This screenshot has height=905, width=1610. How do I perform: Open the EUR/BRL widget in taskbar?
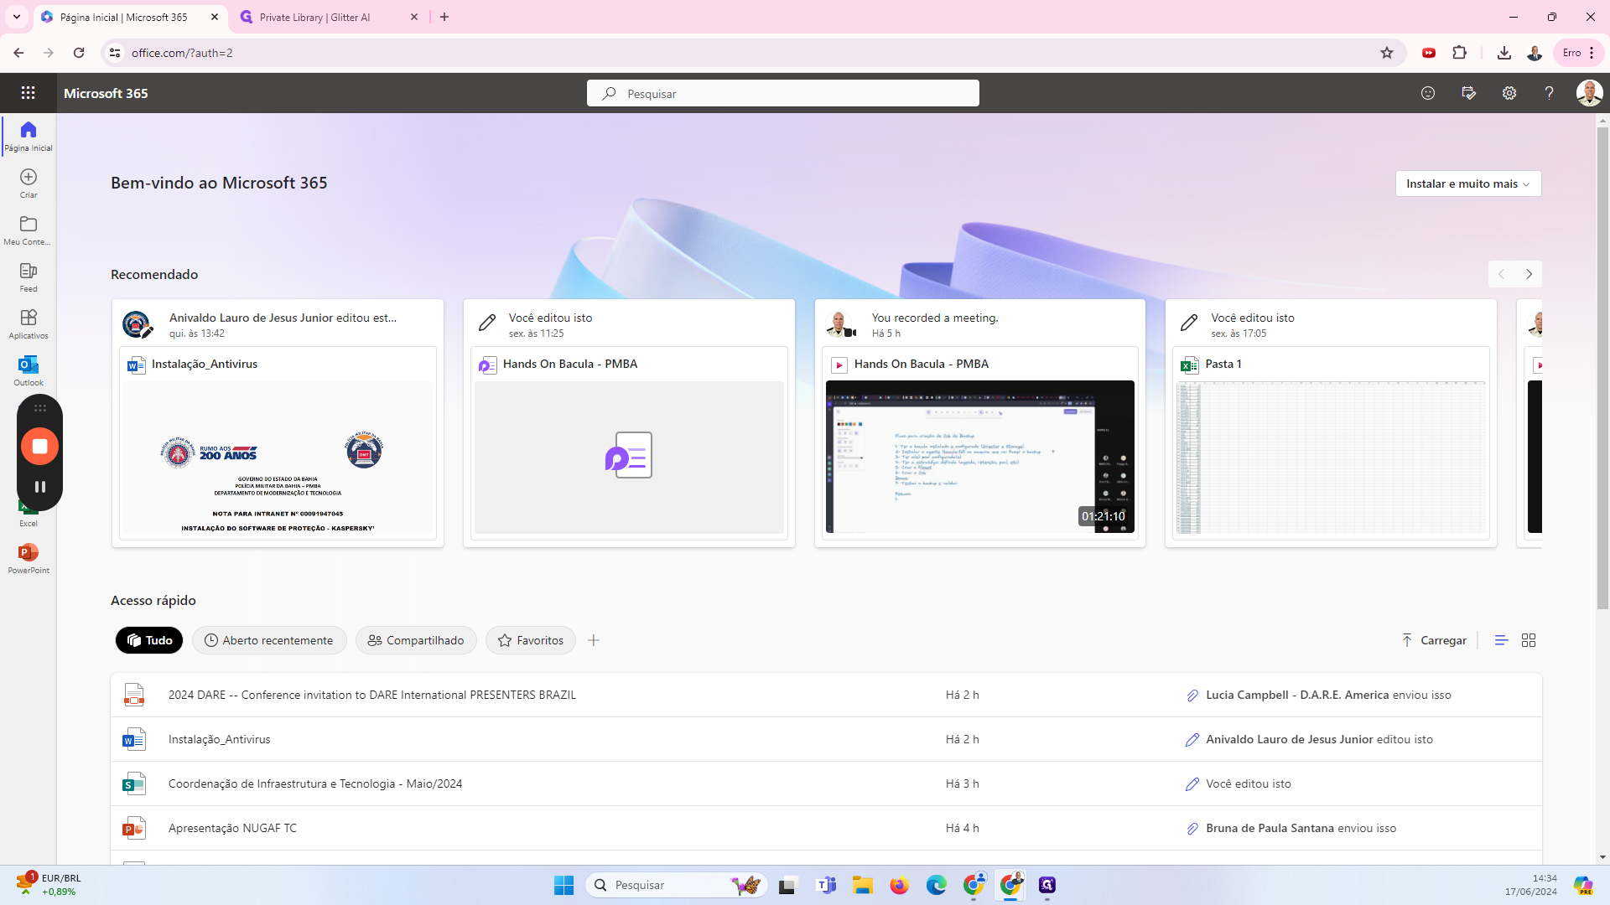tap(49, 885)
